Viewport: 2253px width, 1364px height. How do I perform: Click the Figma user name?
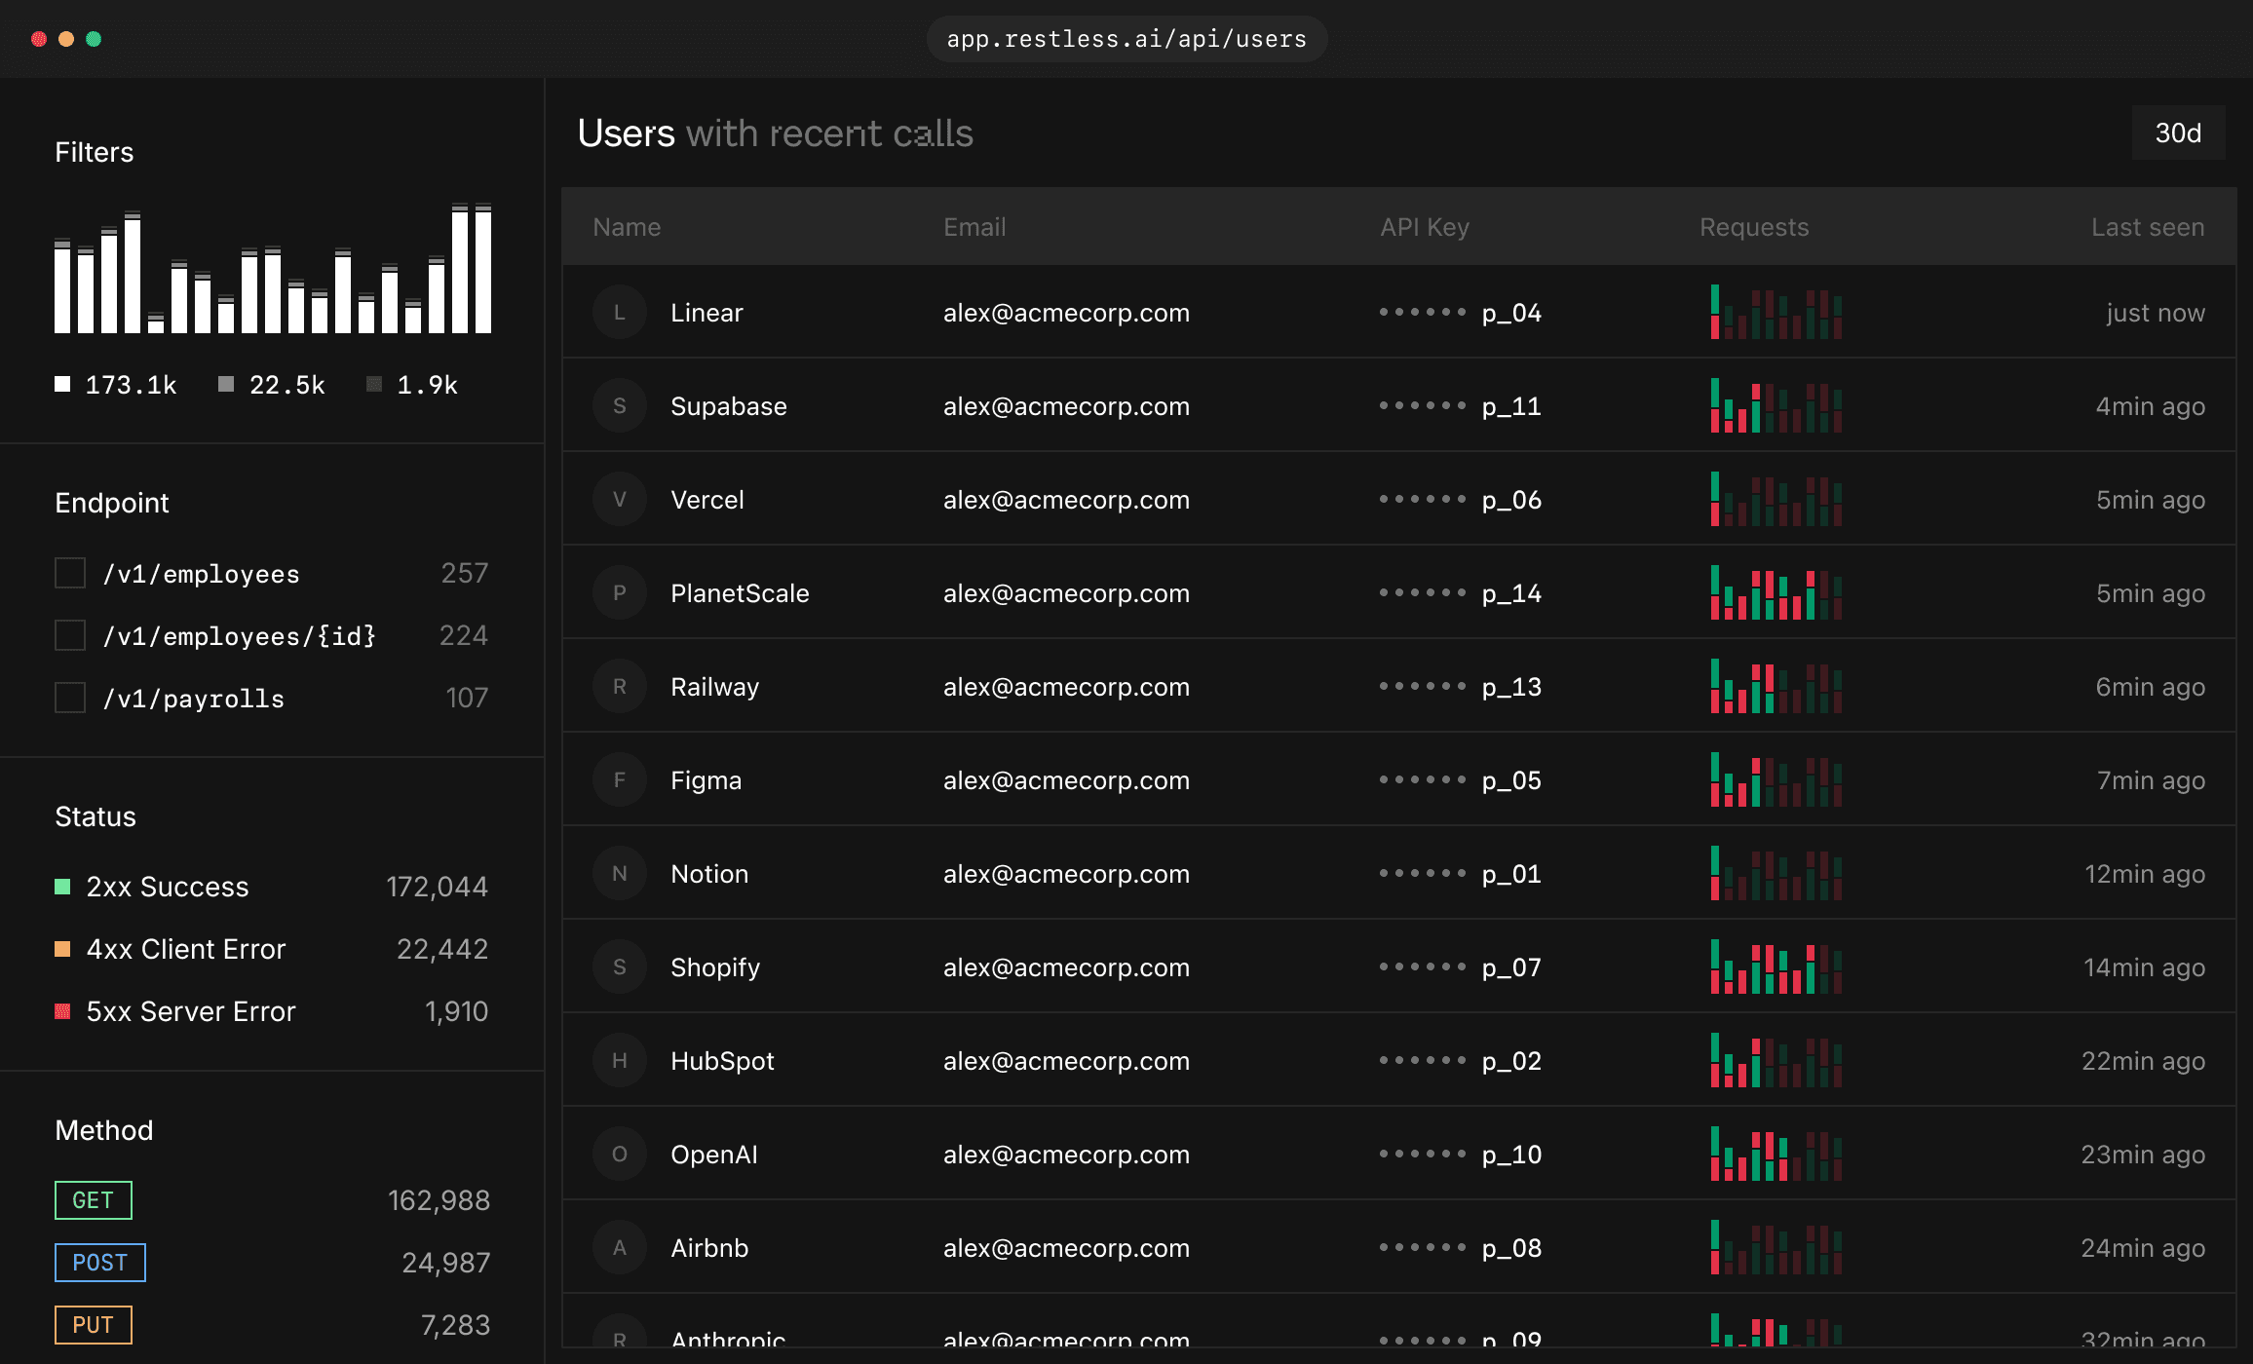[706, 780]
